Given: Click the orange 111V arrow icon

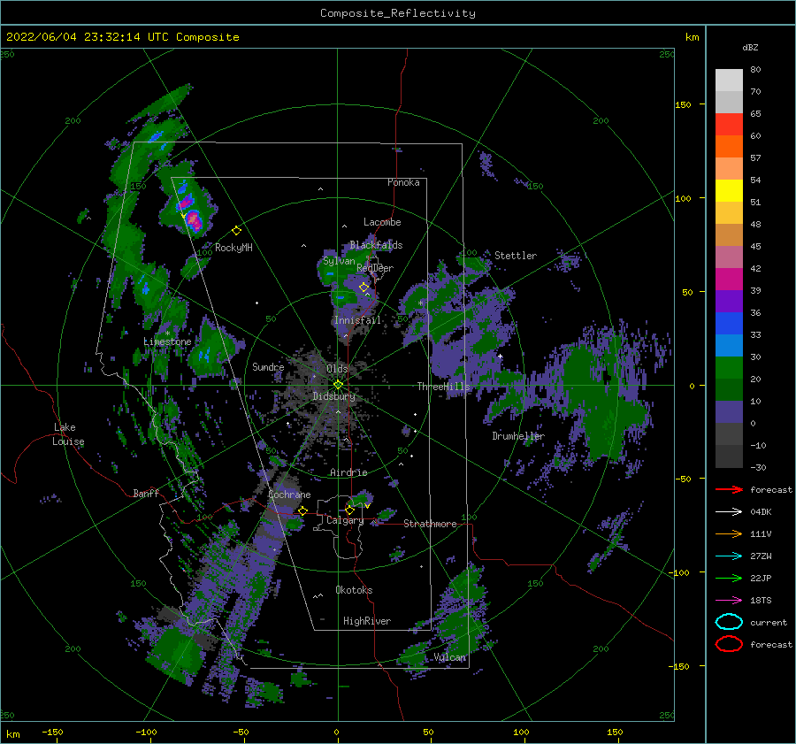Looking at the screenshot, I should point(729,533).
